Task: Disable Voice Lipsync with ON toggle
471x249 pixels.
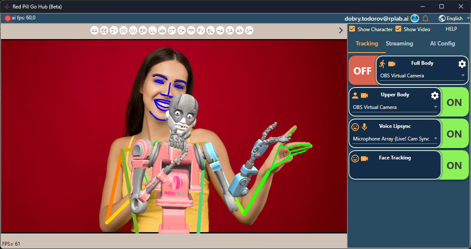Action: (x=454, y=134)
